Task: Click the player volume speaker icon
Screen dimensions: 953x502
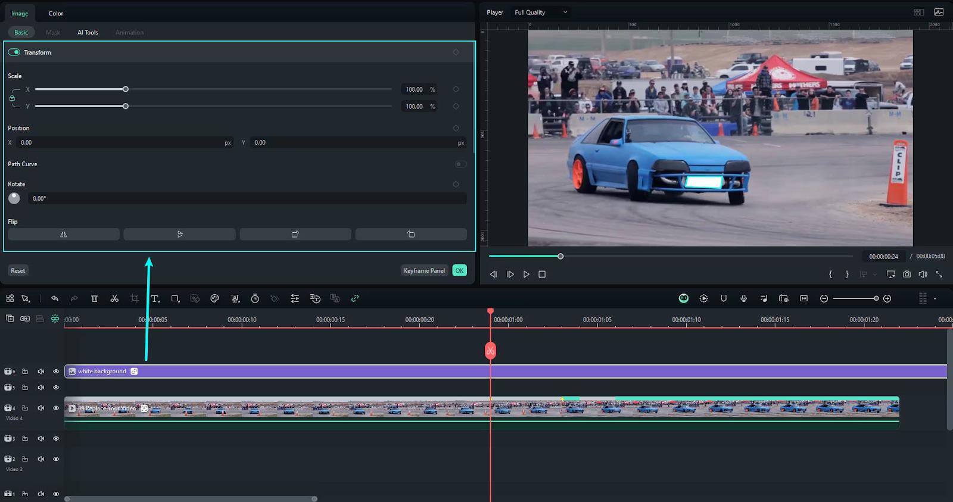Action: click(923, 274)
